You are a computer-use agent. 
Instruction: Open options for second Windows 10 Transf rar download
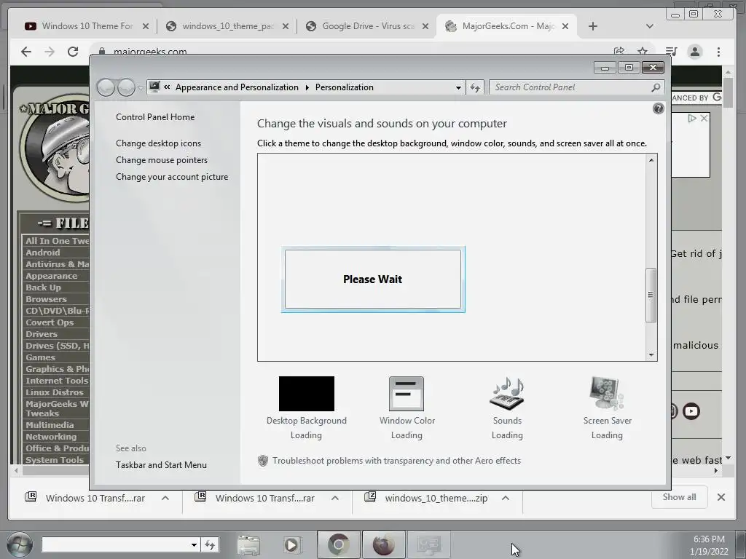click(x=335, y=498)
